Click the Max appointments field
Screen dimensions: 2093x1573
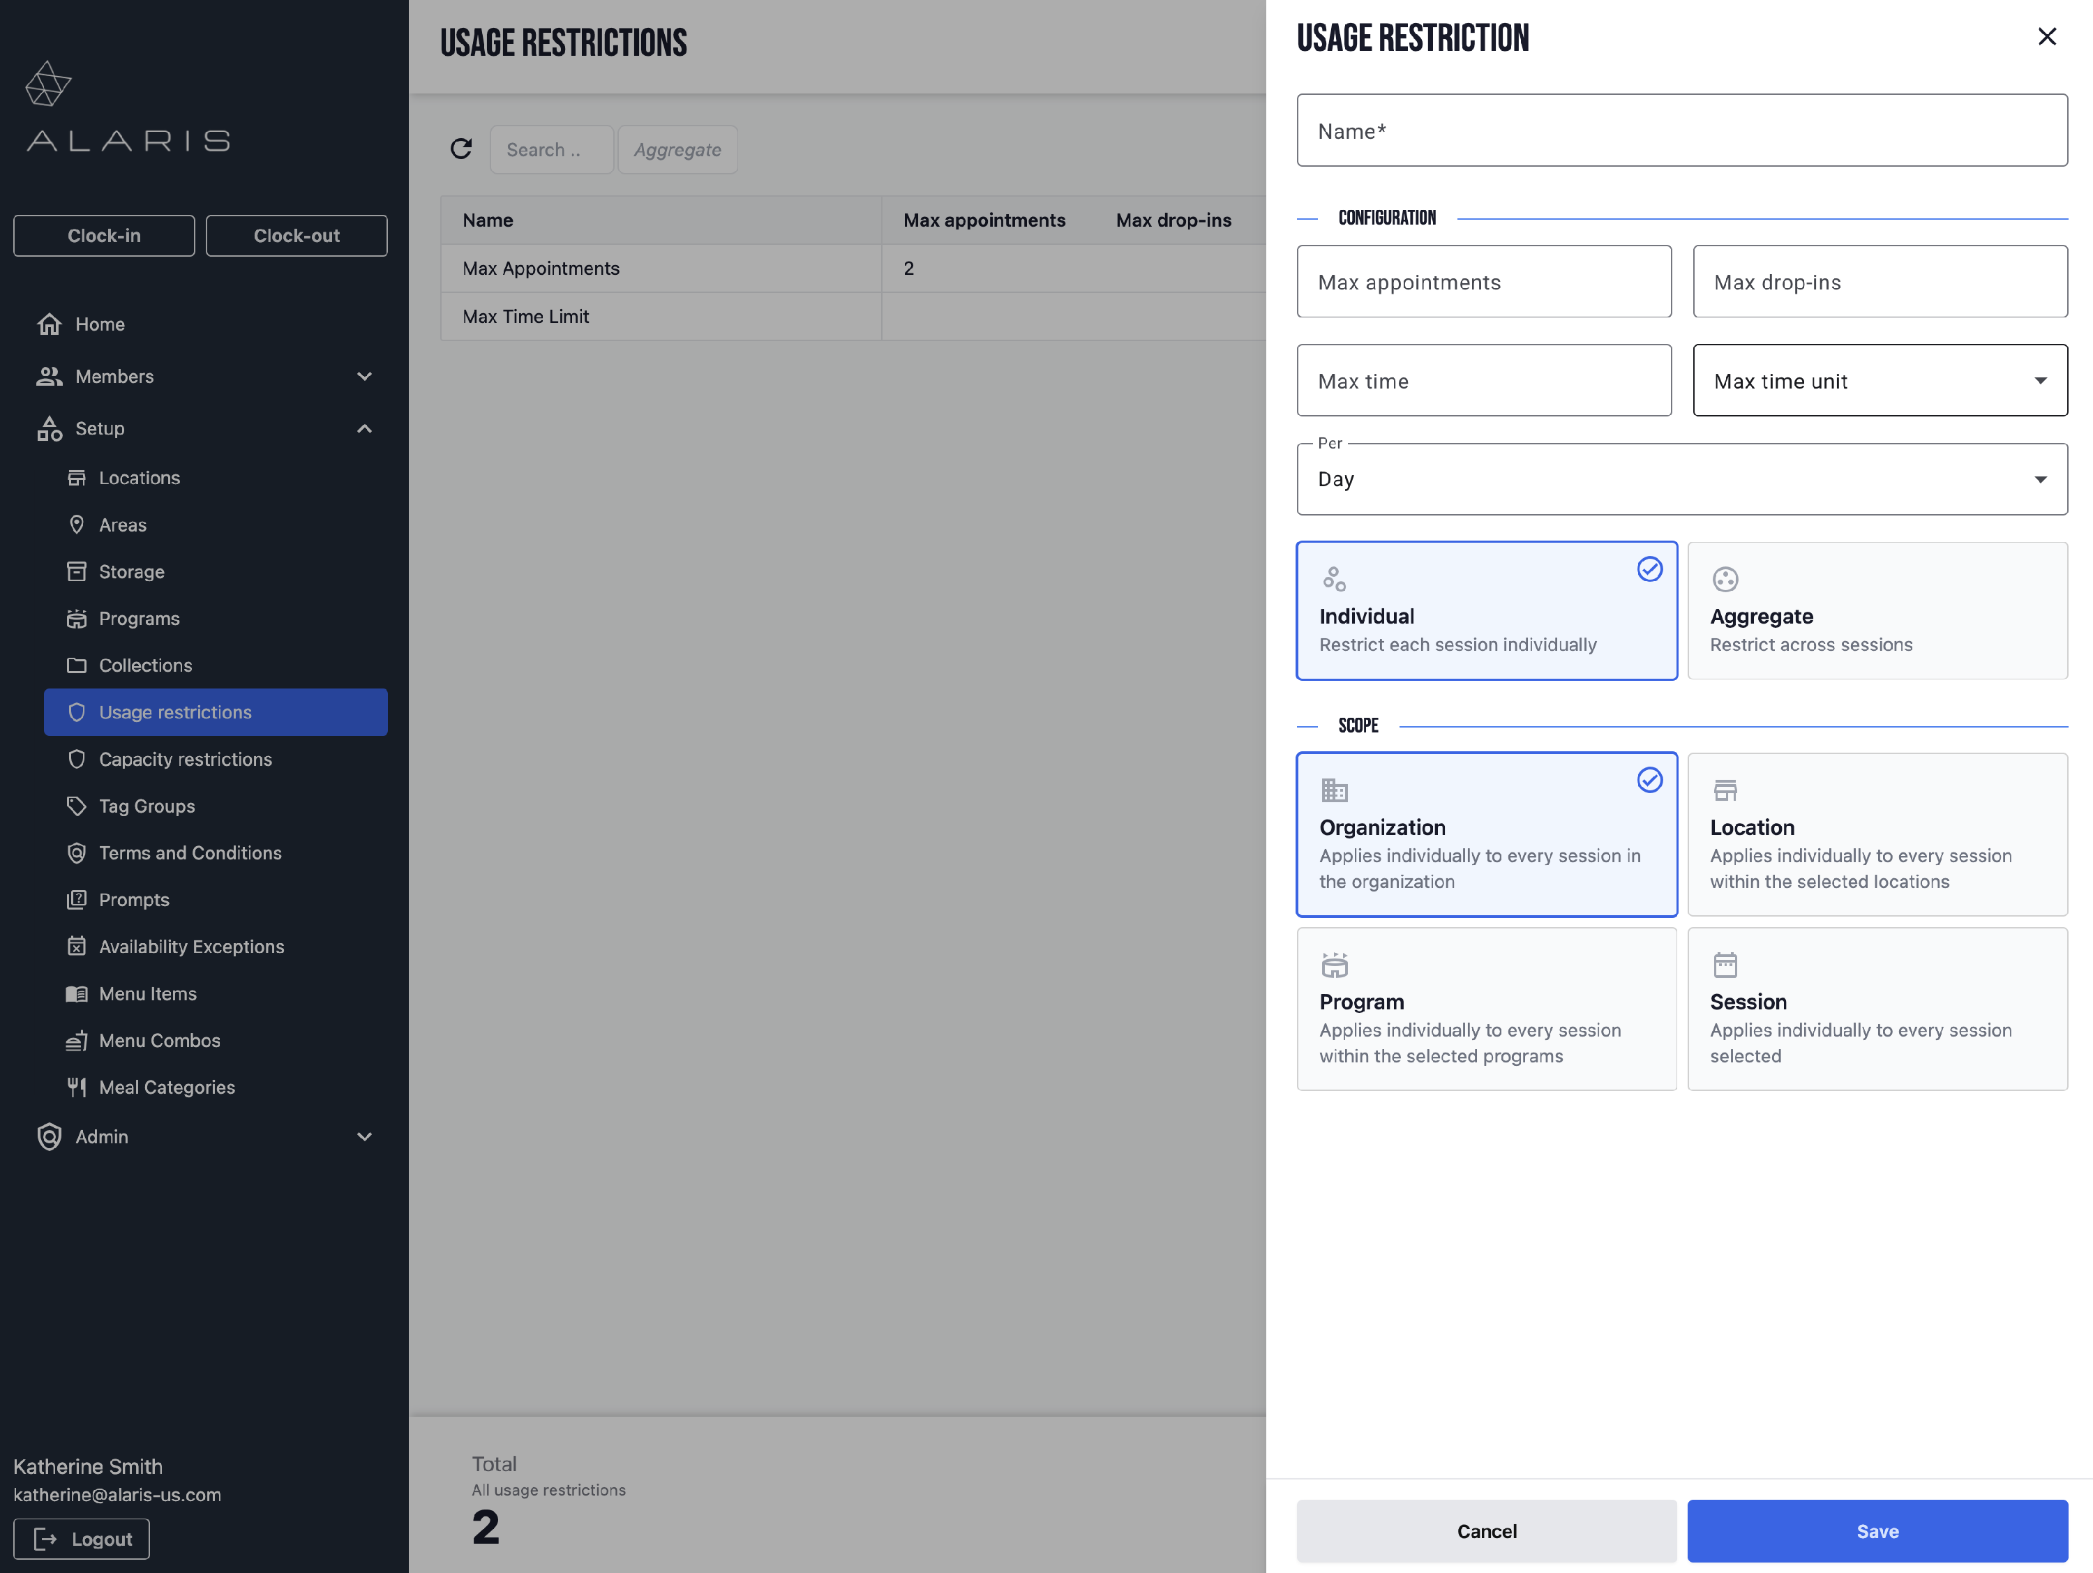1484,282
